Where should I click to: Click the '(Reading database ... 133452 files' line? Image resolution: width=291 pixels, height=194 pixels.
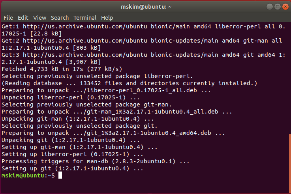coord(130,83)
